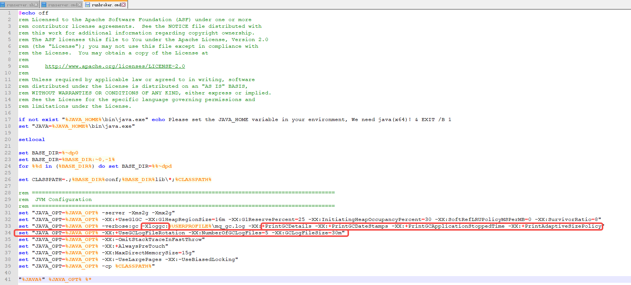Click '-XX:+PrintGCDetails' option text
Viewport: 631px width, 285px height.
tap(280, 226)
